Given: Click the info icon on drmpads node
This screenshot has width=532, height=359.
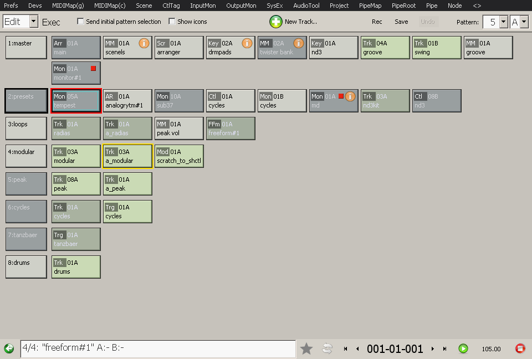Looking at the screenshot, I should coord(247,43).
